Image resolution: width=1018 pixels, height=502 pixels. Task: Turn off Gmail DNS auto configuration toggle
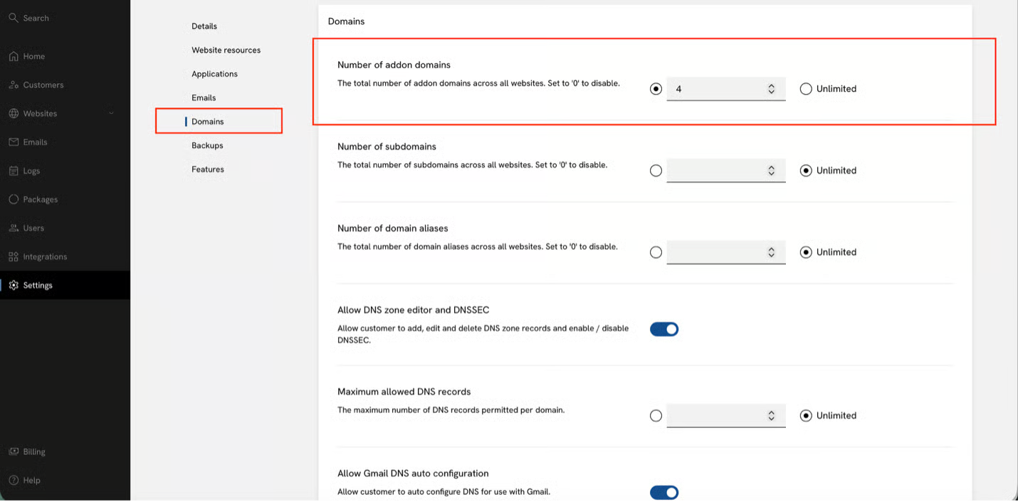pos(664,492)
